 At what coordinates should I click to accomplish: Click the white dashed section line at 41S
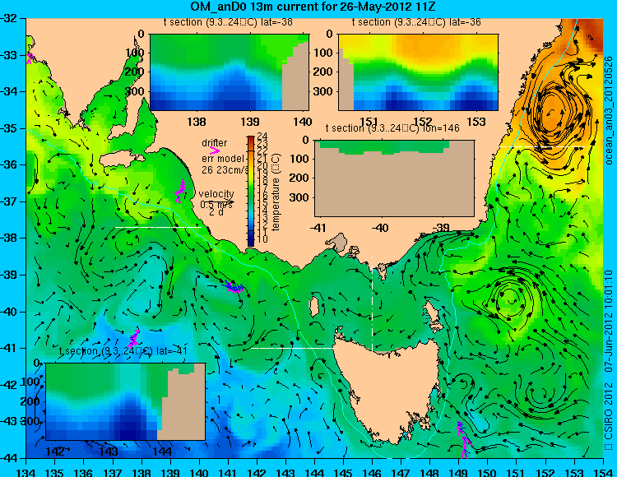click(294, 348)
